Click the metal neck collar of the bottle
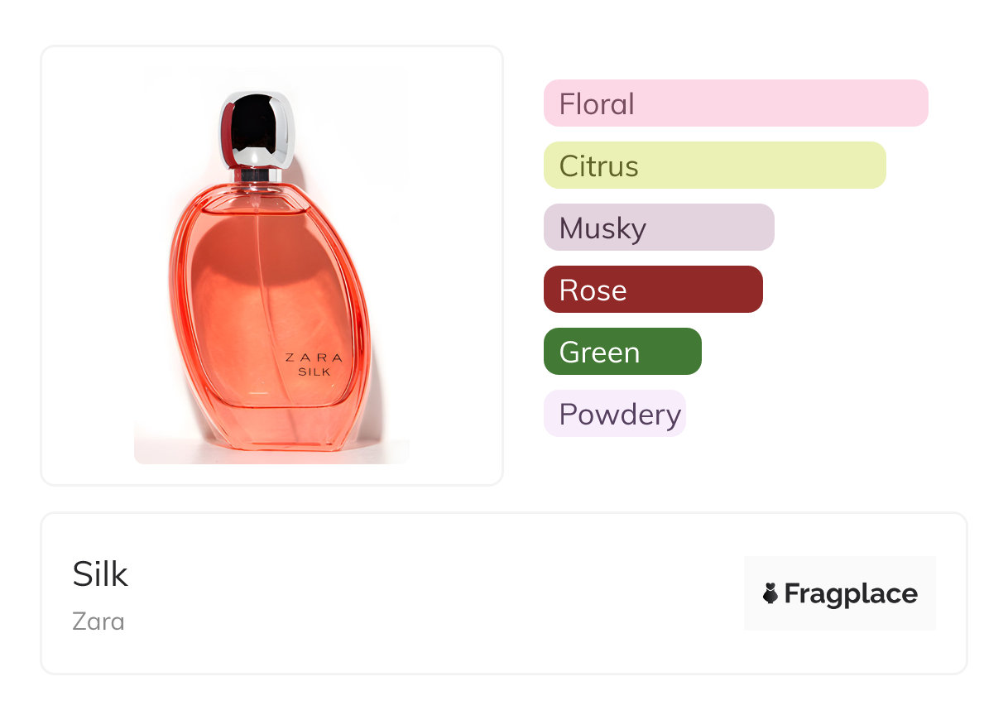The width and height of the screenshot is (1008, 715). point(257,175)
